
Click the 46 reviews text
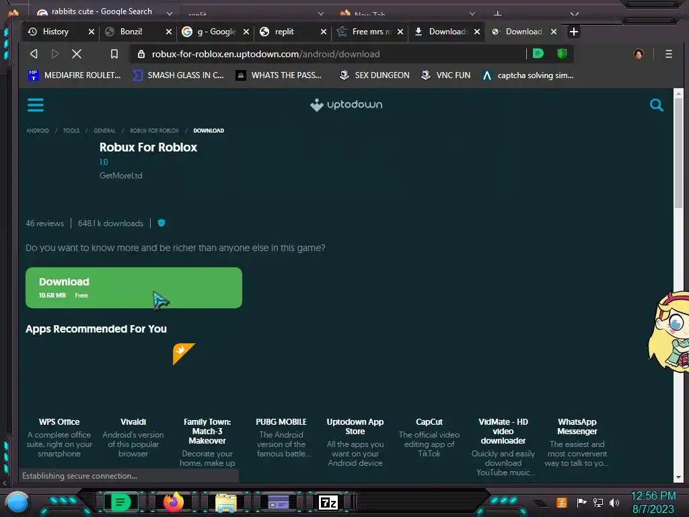click(x=44, y=223)
